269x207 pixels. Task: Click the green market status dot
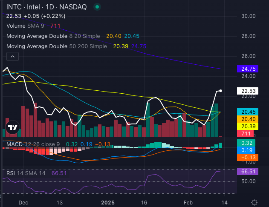tap(98, 7)
